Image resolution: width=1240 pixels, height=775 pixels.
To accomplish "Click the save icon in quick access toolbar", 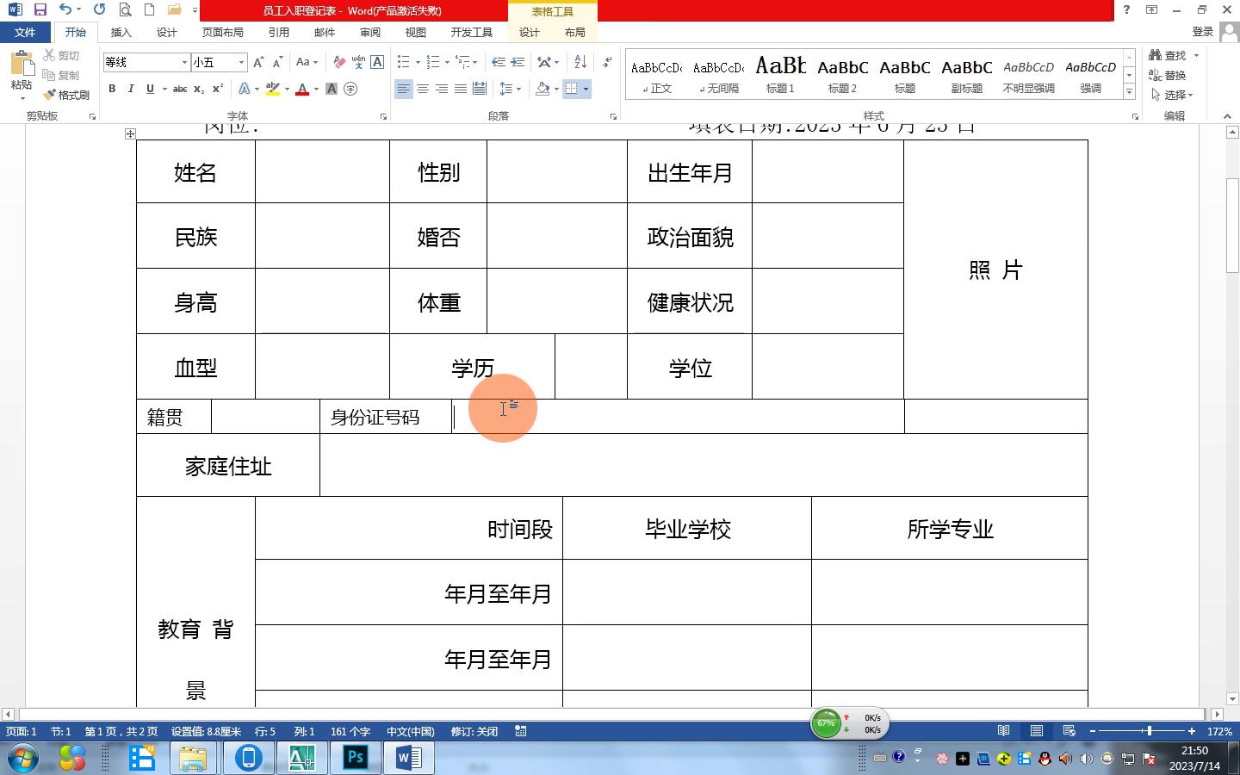I will click(40, 10).
